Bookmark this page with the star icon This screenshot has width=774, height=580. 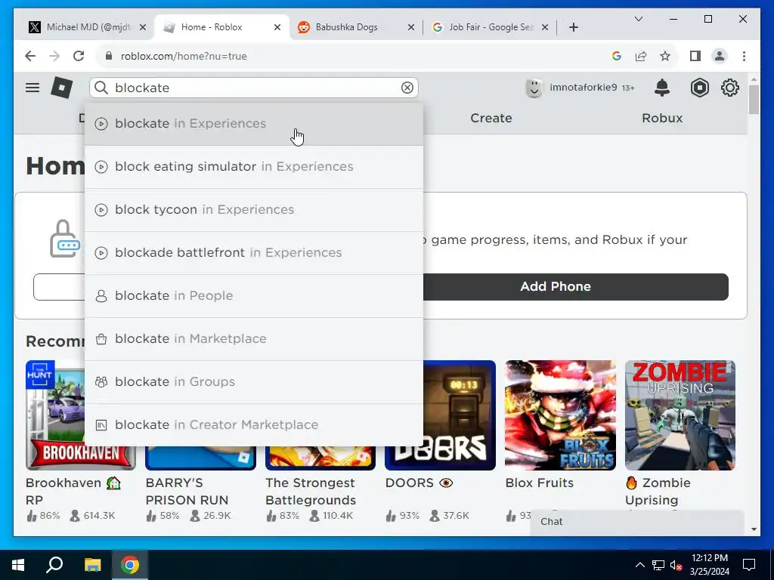(x=665, y=56)
